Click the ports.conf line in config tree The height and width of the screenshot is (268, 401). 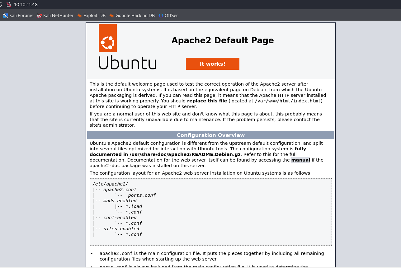142,195
